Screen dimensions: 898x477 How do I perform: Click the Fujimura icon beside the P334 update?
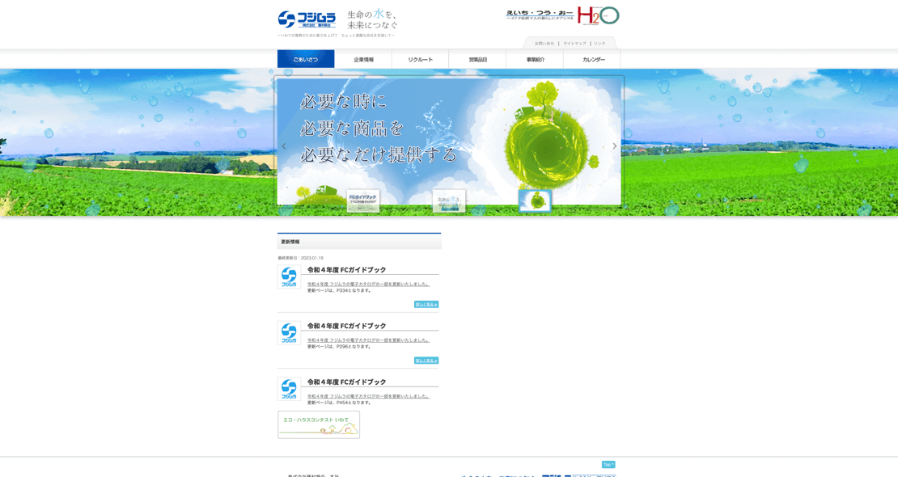click(289, 276)
